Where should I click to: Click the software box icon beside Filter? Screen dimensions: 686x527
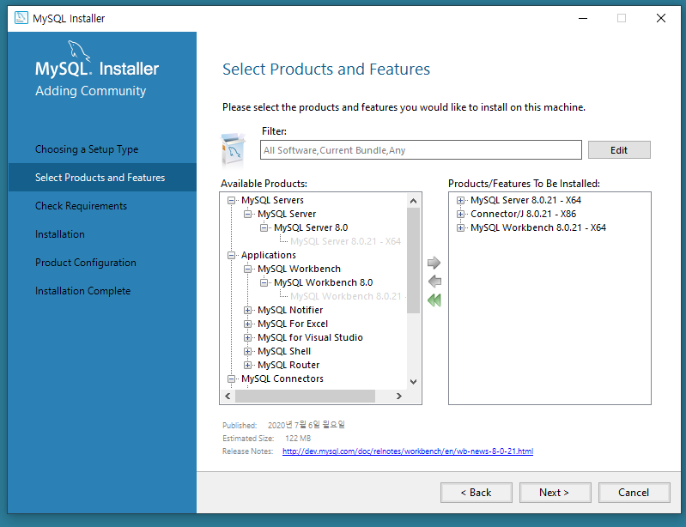tap(234, 150)
